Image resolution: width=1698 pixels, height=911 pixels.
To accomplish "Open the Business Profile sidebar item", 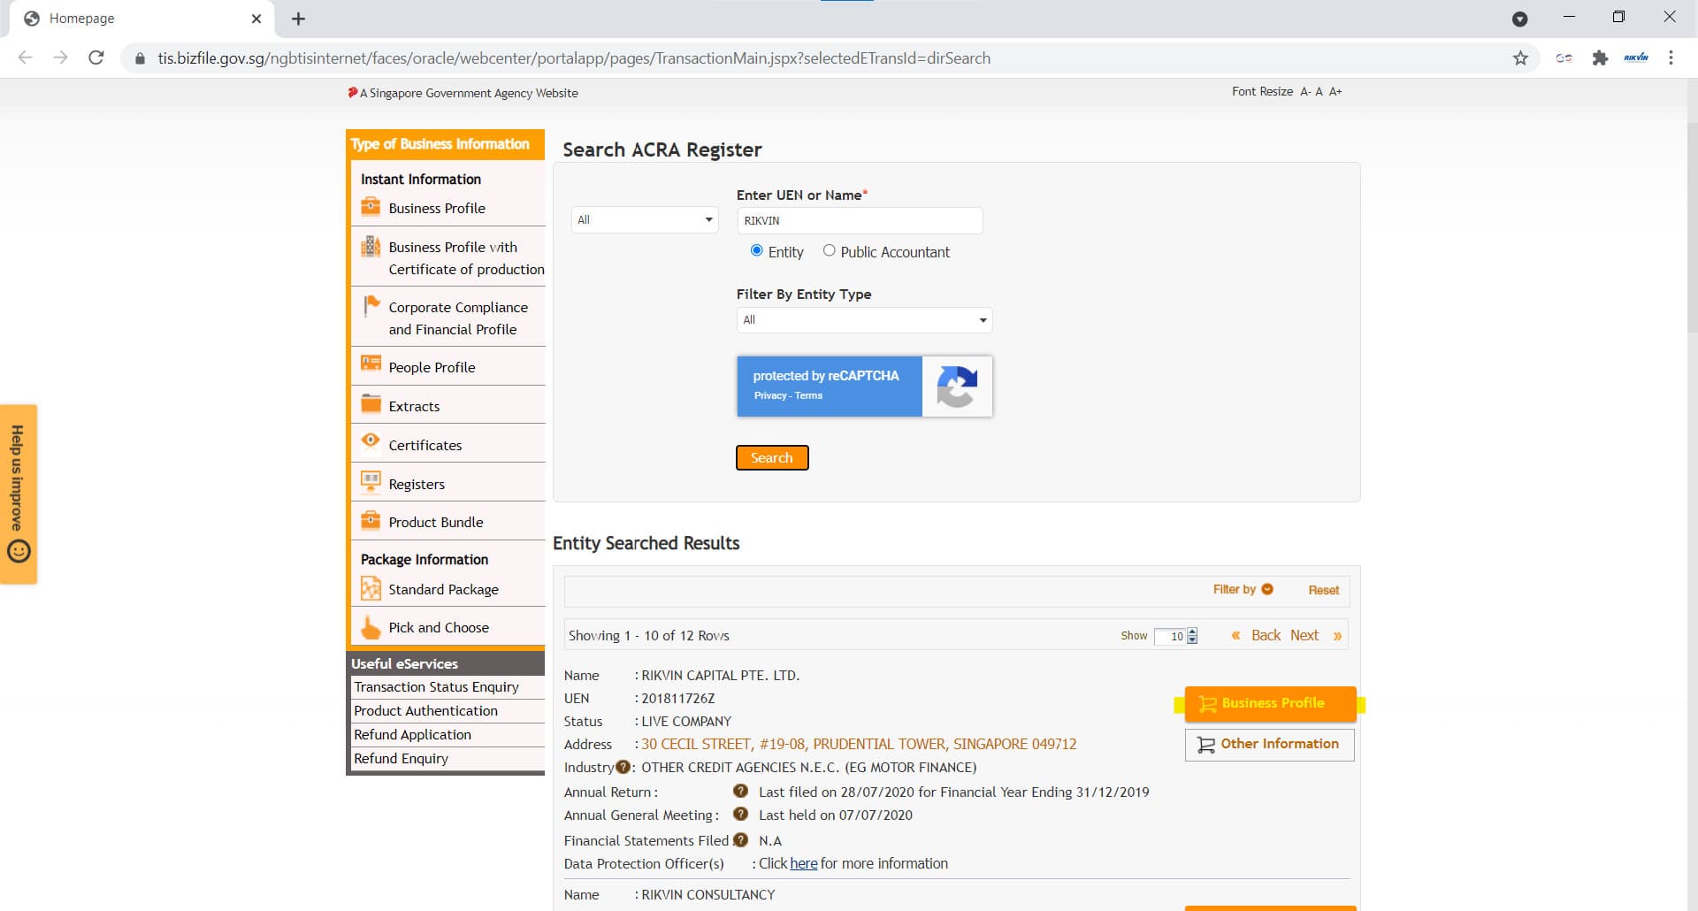I will coord(437,208).
